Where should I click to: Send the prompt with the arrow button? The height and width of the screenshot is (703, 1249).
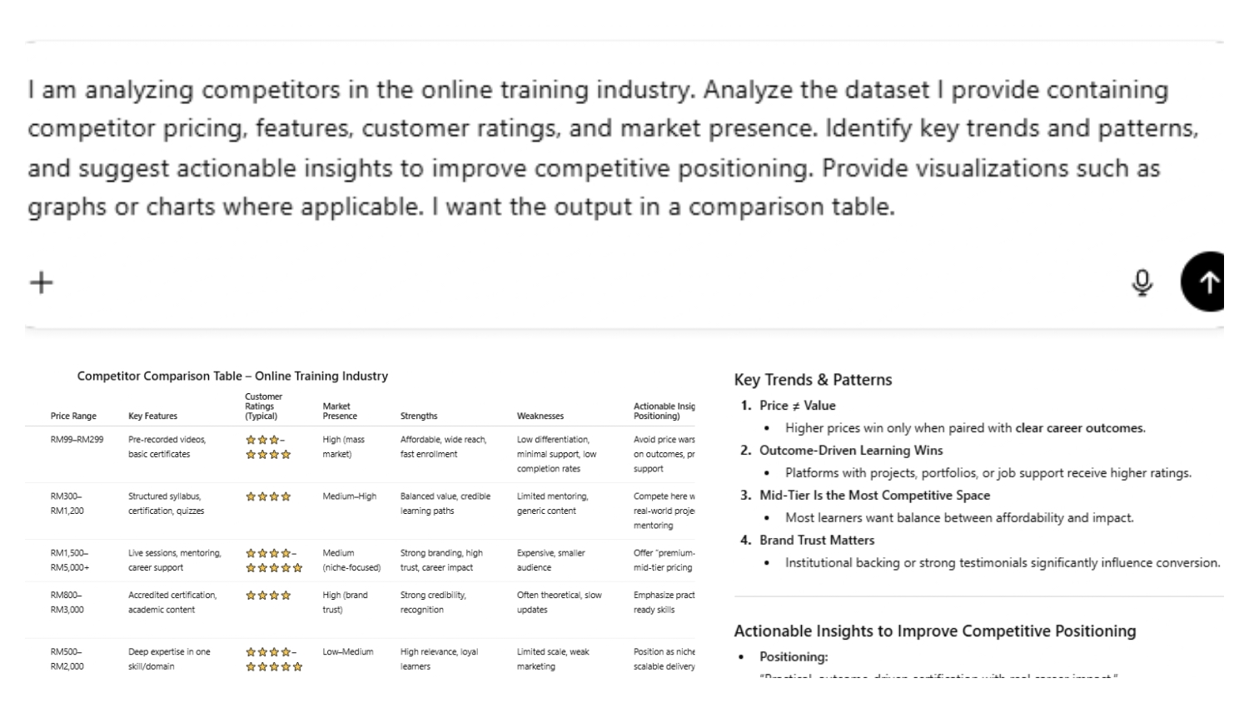pos(1207,282)
